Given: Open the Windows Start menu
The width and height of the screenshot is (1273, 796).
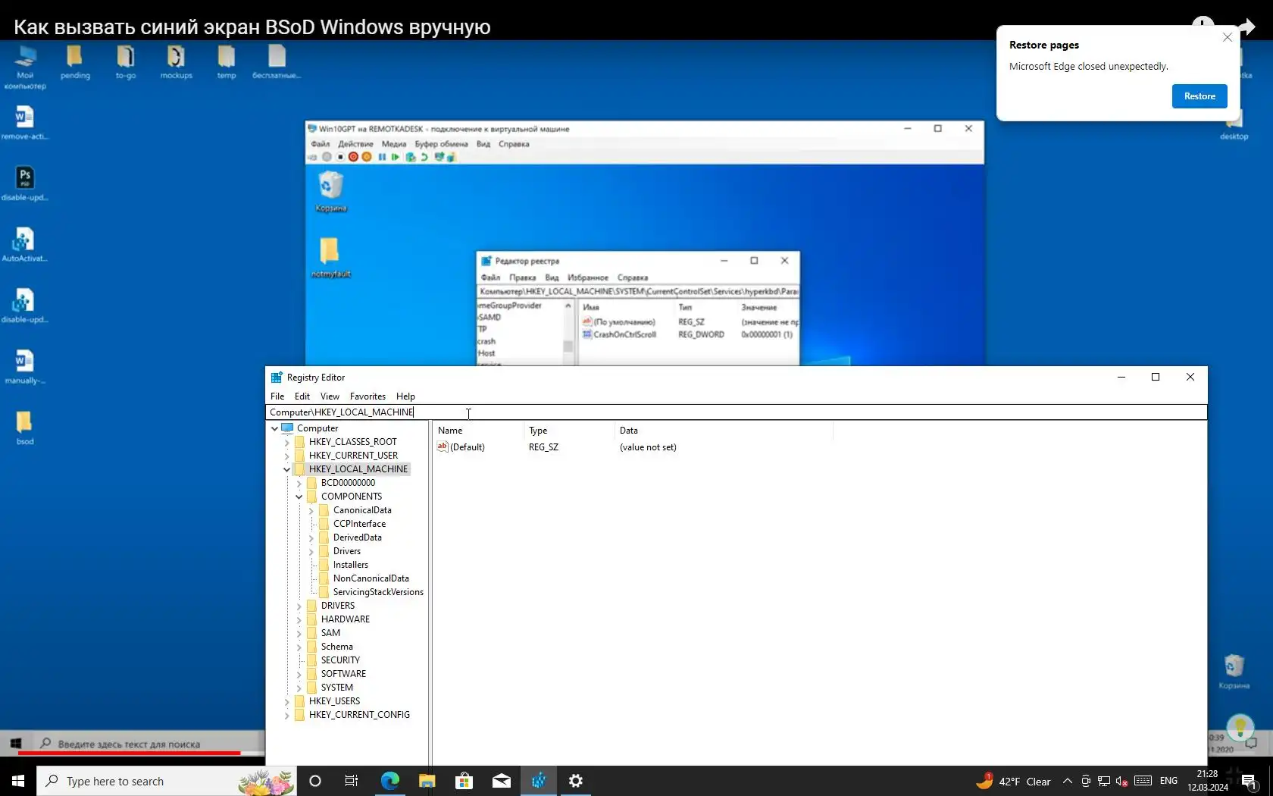Looking at the screenshot, I should (18, 781).
